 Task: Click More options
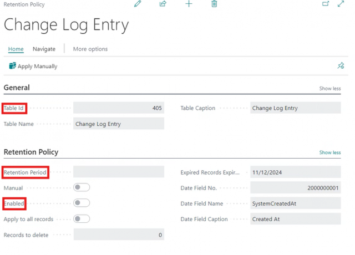click(90, 49)
